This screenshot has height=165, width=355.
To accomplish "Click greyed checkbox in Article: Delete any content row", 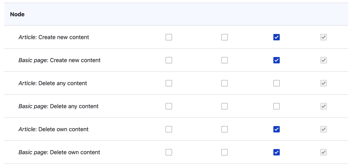I will (x=323, y=83).
